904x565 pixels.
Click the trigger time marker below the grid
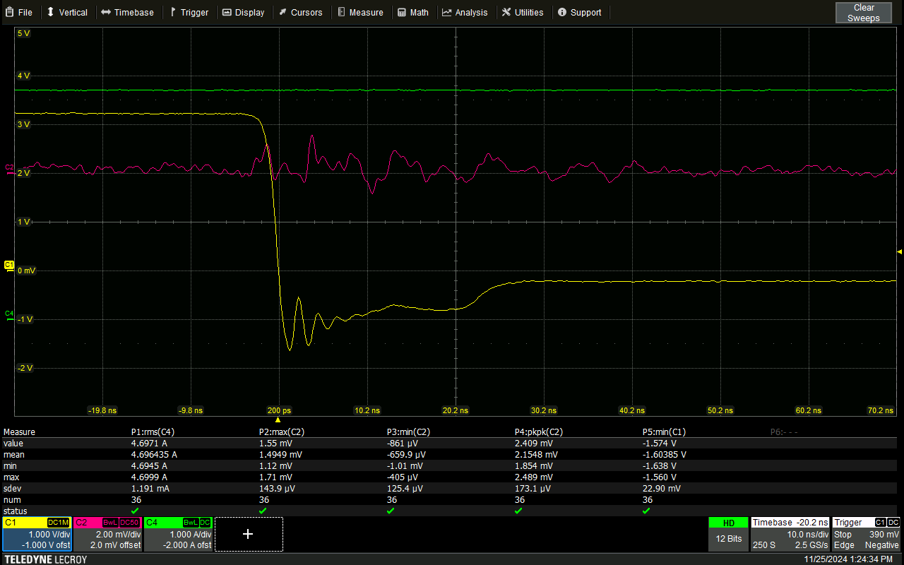(x=278, y=420)
